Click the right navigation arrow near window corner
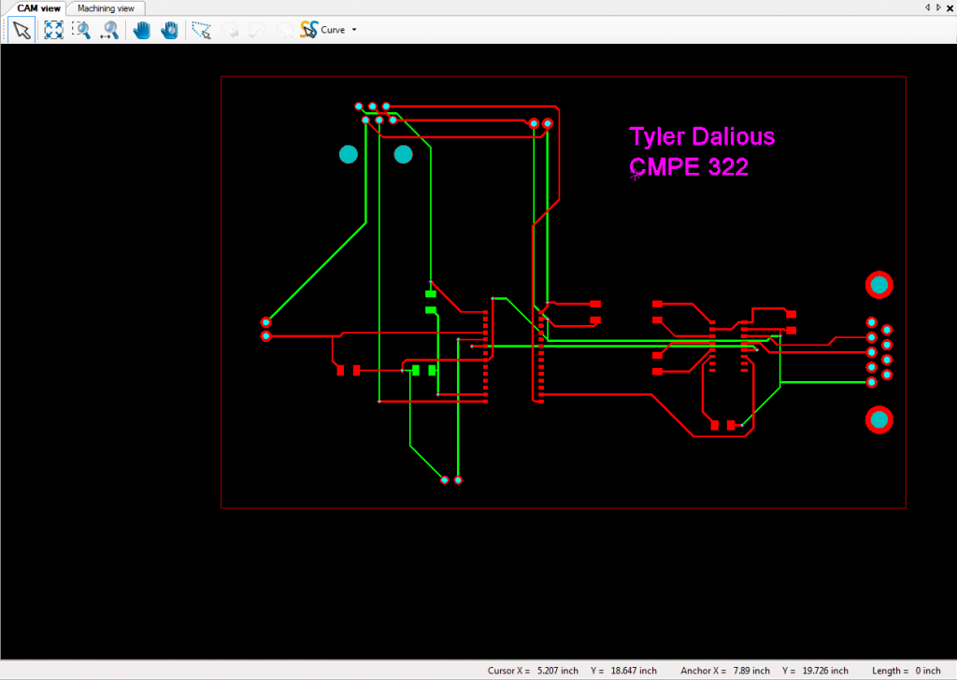957x680 pixels. click(937, 7)
